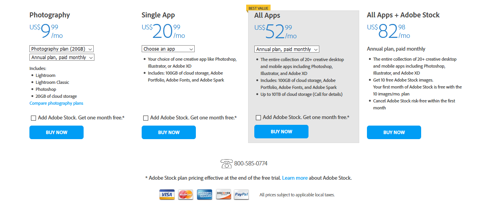This screenshot has width=497, height=211.
Task: Click the American Express card icon
Action: pyautogui.click(x=204, y=194)
